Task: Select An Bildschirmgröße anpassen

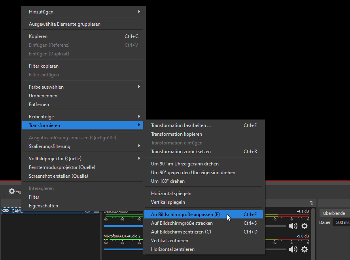Action: click(185, 214)
